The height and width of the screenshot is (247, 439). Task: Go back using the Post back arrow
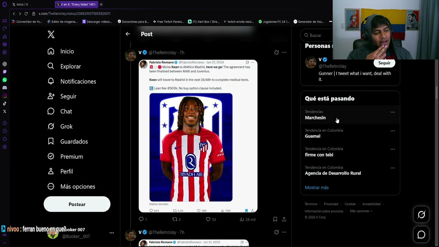point(128,34)
